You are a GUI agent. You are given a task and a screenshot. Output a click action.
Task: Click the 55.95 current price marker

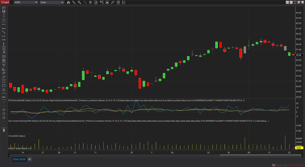point(299,55)
